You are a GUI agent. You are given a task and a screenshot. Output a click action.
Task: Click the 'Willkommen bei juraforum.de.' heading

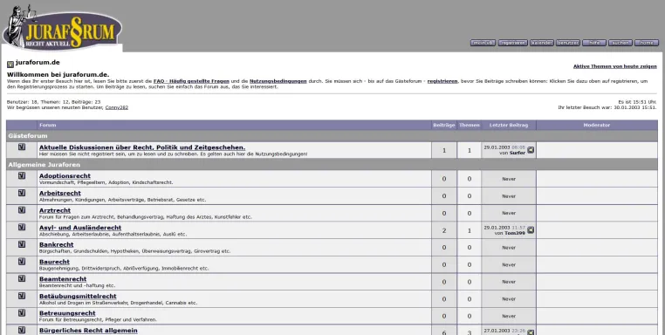(x=58, y=75)
